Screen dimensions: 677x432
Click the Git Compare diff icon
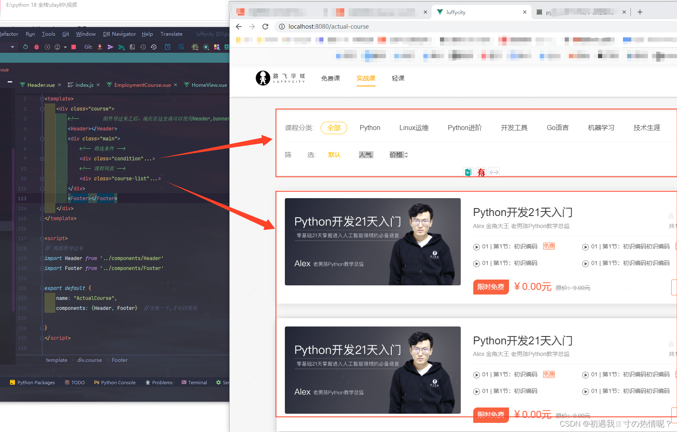(132, 47)
